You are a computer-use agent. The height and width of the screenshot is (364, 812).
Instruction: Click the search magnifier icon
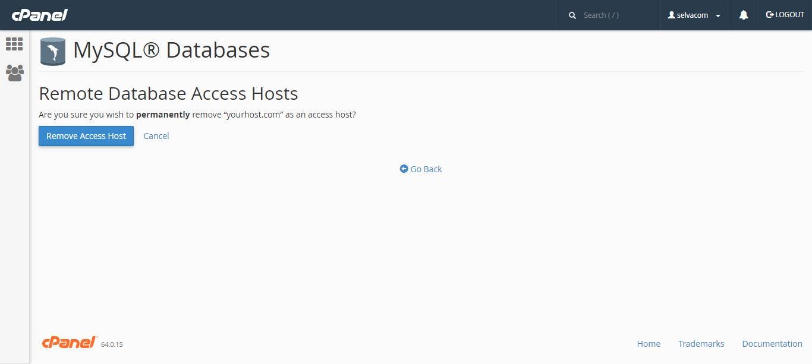tap(572, 15)
